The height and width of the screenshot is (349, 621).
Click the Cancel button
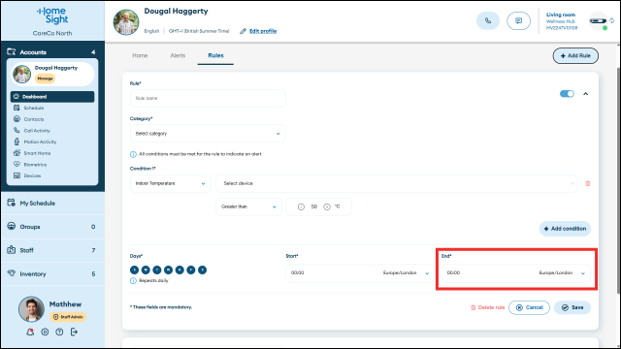tap(529, 307)
